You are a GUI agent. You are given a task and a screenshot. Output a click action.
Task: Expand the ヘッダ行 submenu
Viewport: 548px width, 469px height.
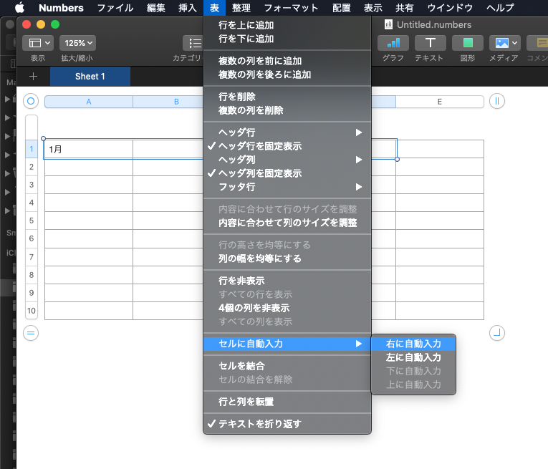pyautogui.click(x=287, y=132)
